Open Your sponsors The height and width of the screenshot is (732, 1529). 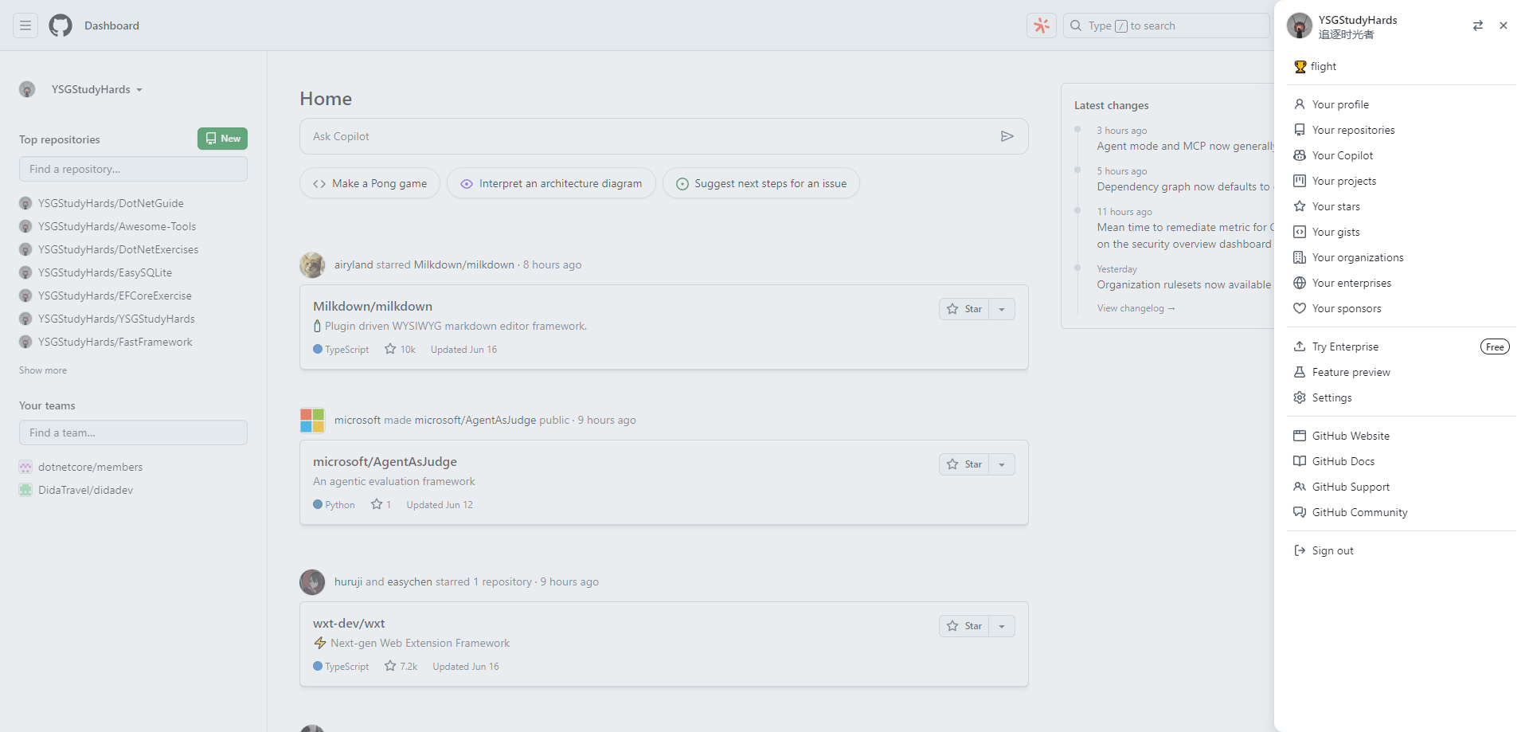pyautogui.click(x=1402, y=308)
